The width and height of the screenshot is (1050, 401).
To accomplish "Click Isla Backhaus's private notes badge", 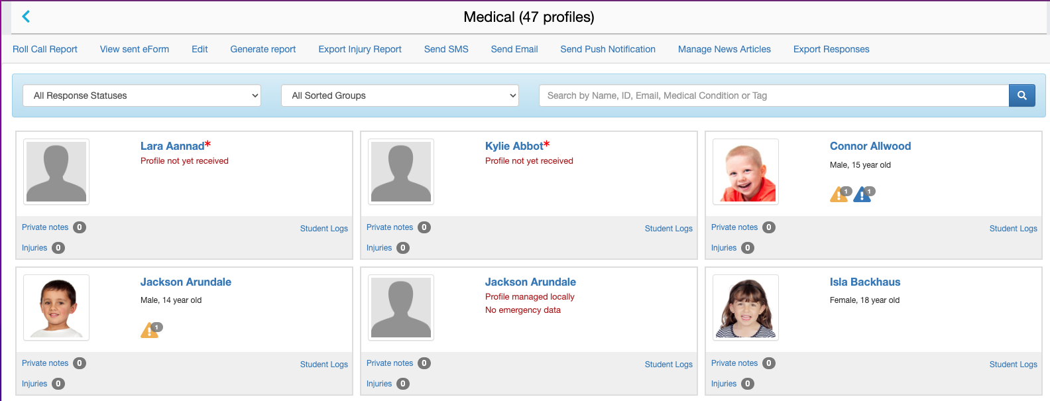I will pyautogui.click(x=769, y=363).
